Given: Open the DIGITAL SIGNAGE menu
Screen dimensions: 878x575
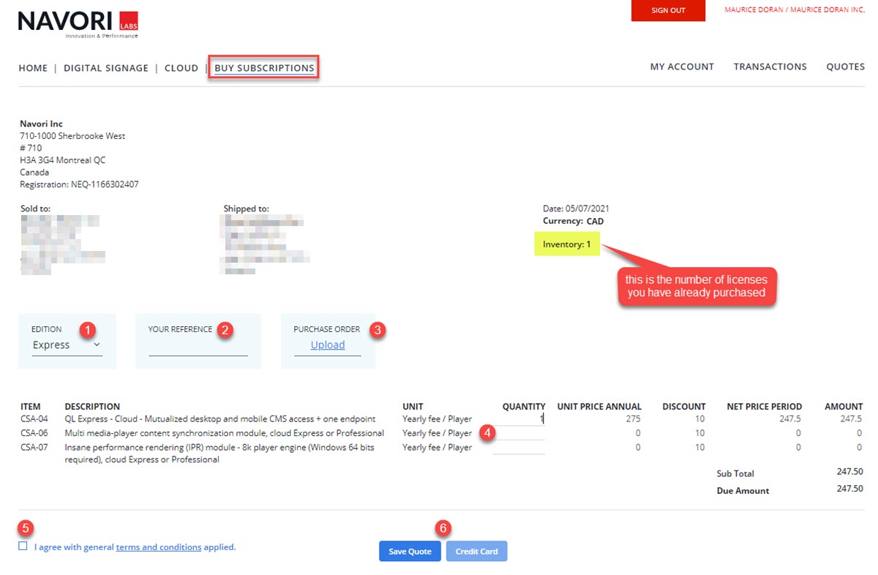Looking at the screenshot, I should 106,68.
